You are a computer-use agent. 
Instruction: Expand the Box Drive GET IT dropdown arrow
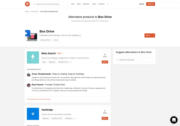[153, 36]
